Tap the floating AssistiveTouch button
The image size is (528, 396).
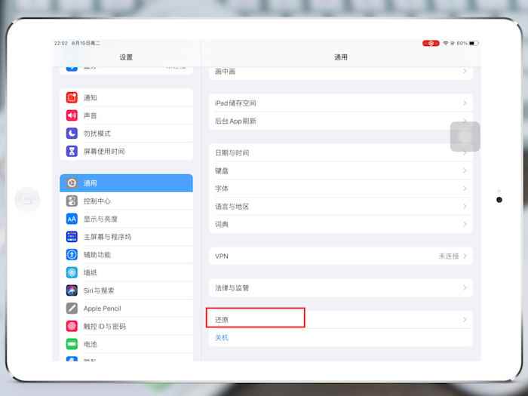pos(465,137)
